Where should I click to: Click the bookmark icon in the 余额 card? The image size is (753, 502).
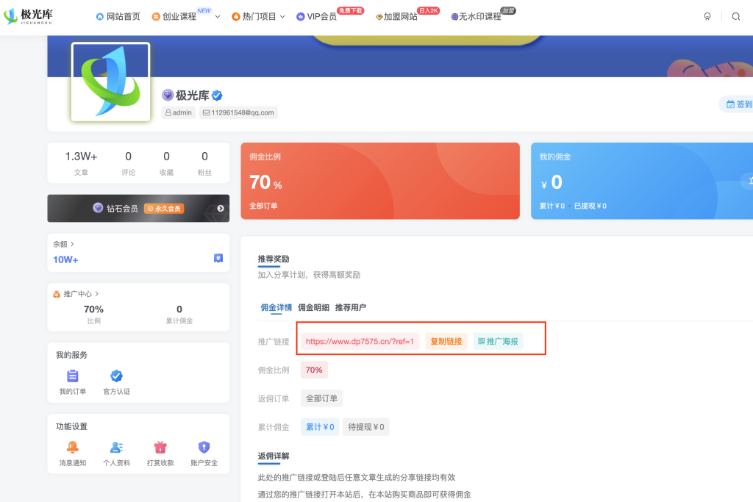(217, 258)
